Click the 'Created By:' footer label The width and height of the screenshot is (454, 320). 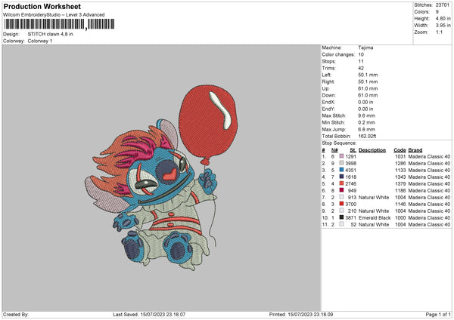pos(16,314)
